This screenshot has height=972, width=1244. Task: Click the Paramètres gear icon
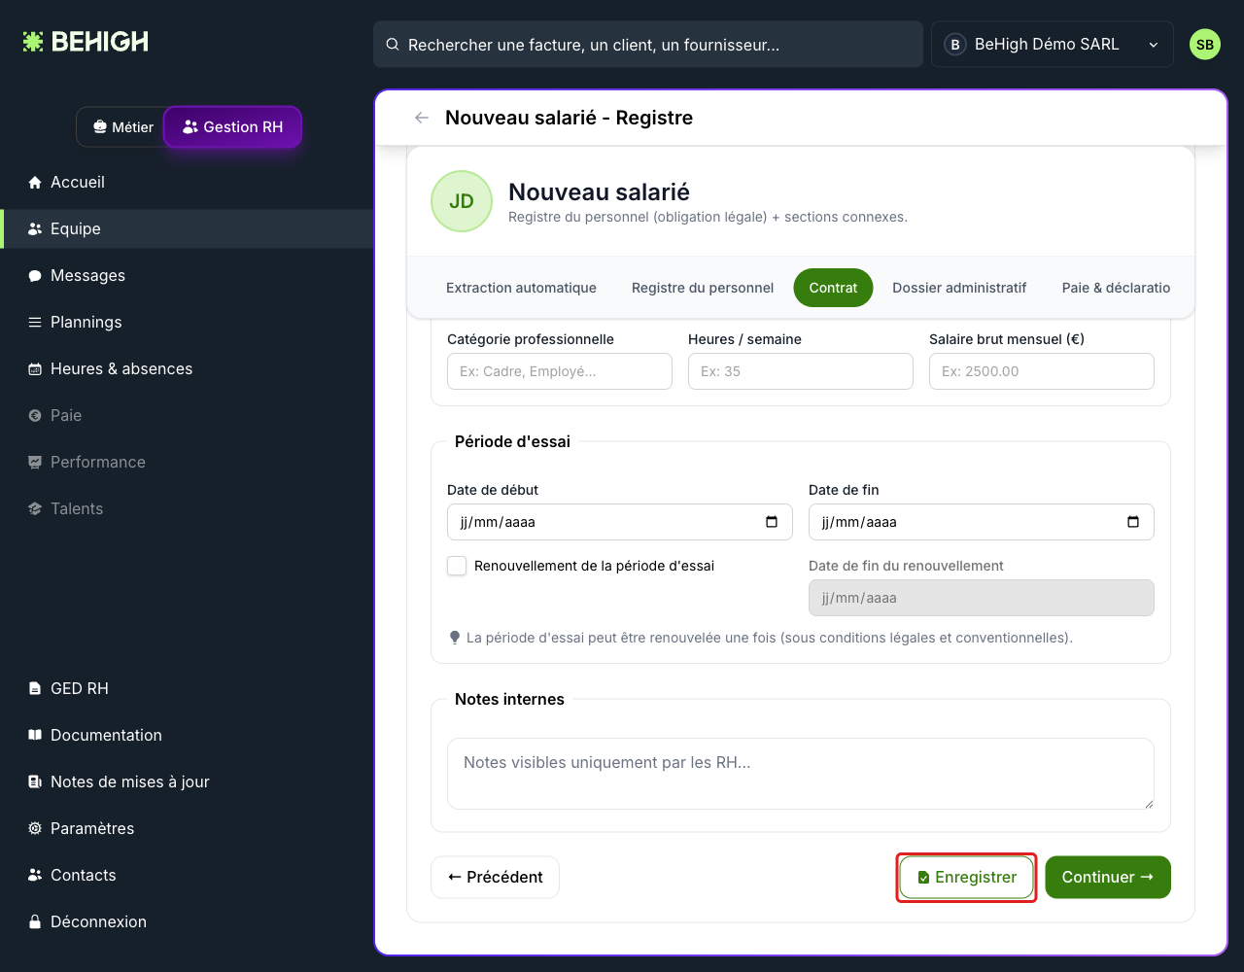35,828
